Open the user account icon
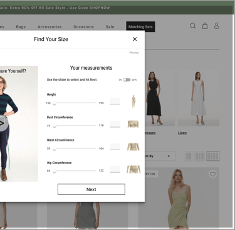235x230 pixels. [x=217, y=26]
